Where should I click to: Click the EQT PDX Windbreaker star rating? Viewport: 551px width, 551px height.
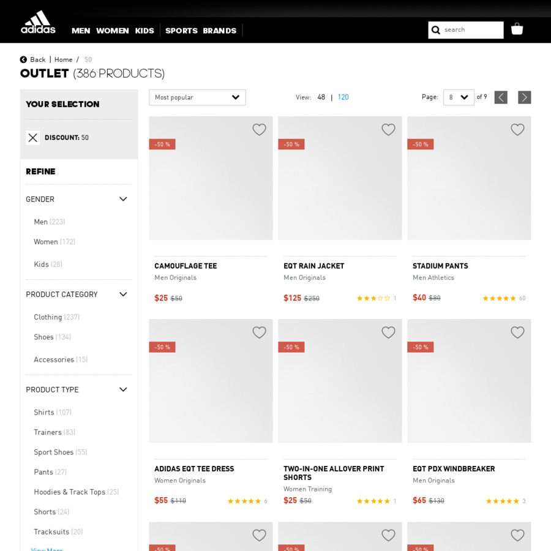click(503, 501)
